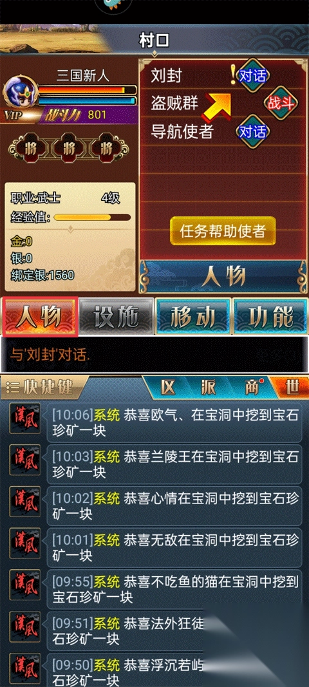Tap the 经验值 experience progress bar

click(92, 218)
